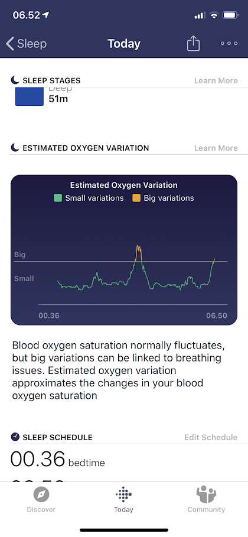The image size is (248, 537).
Task: Tap the blue Deep sleep stage block
Action: 30,96
